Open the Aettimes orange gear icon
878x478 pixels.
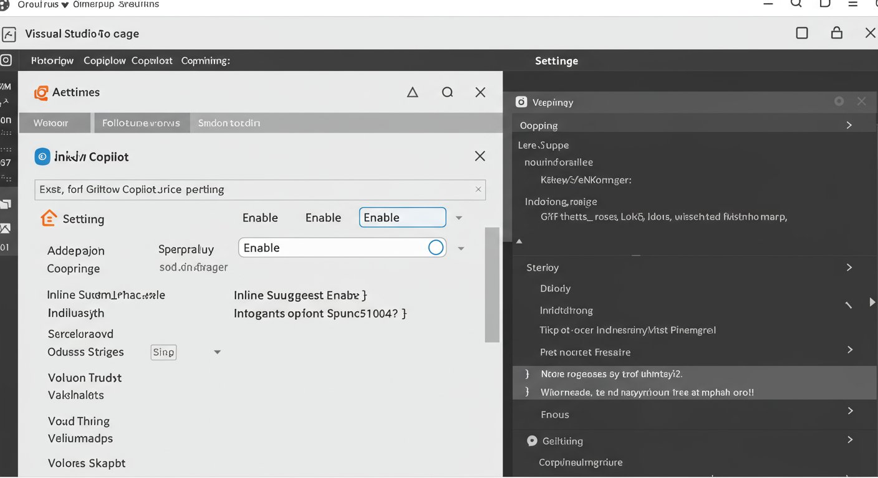(x=41, y=92)
